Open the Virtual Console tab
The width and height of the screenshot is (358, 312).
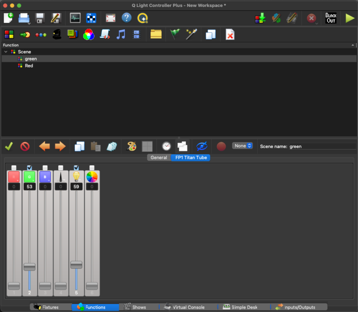184,307
